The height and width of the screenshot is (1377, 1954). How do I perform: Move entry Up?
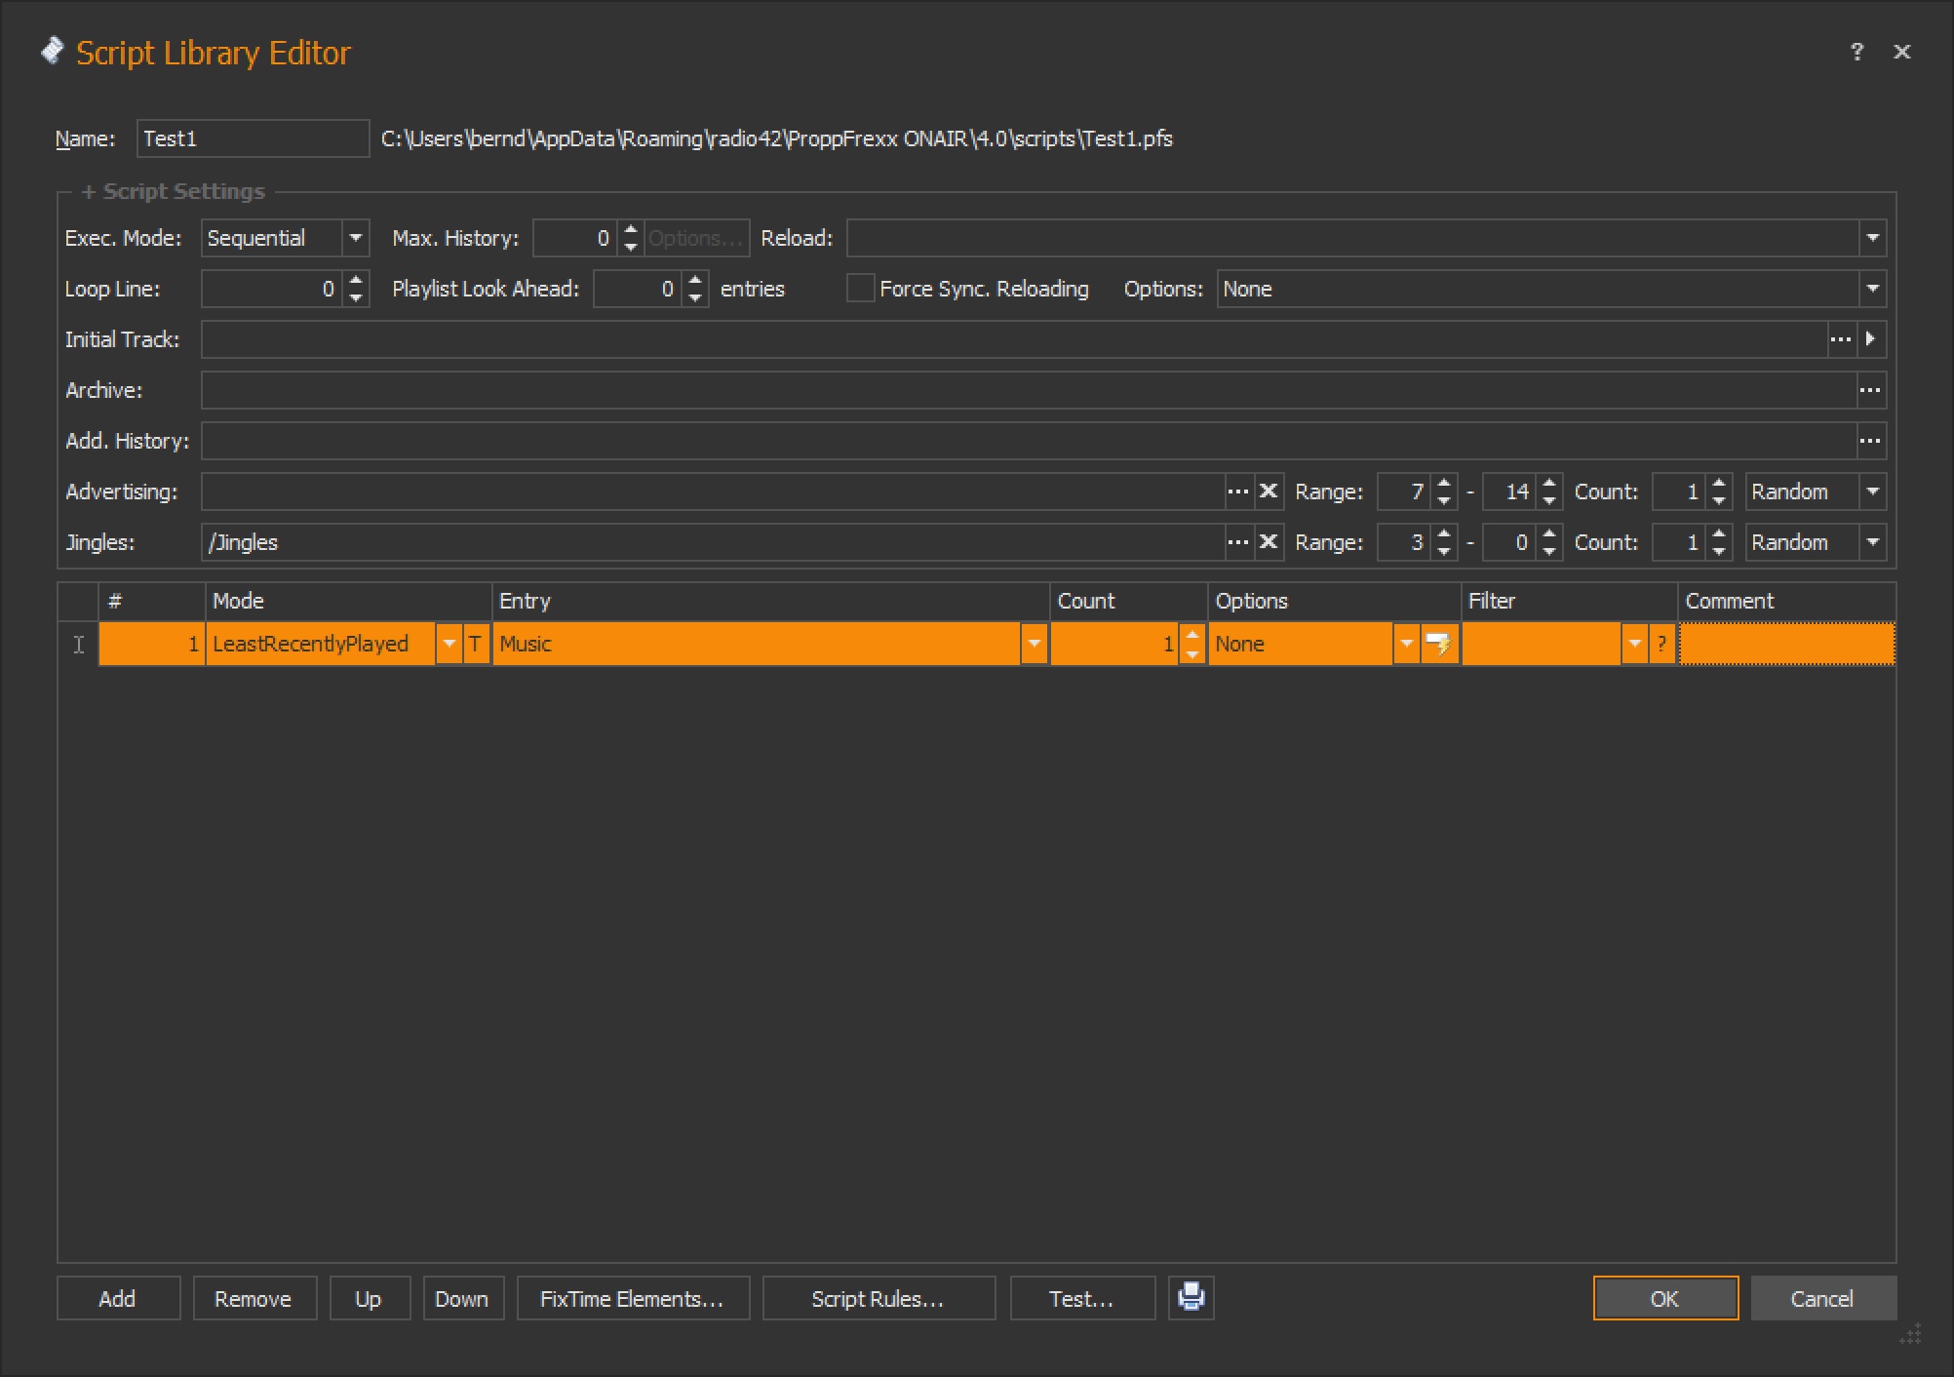[370, 1298]
